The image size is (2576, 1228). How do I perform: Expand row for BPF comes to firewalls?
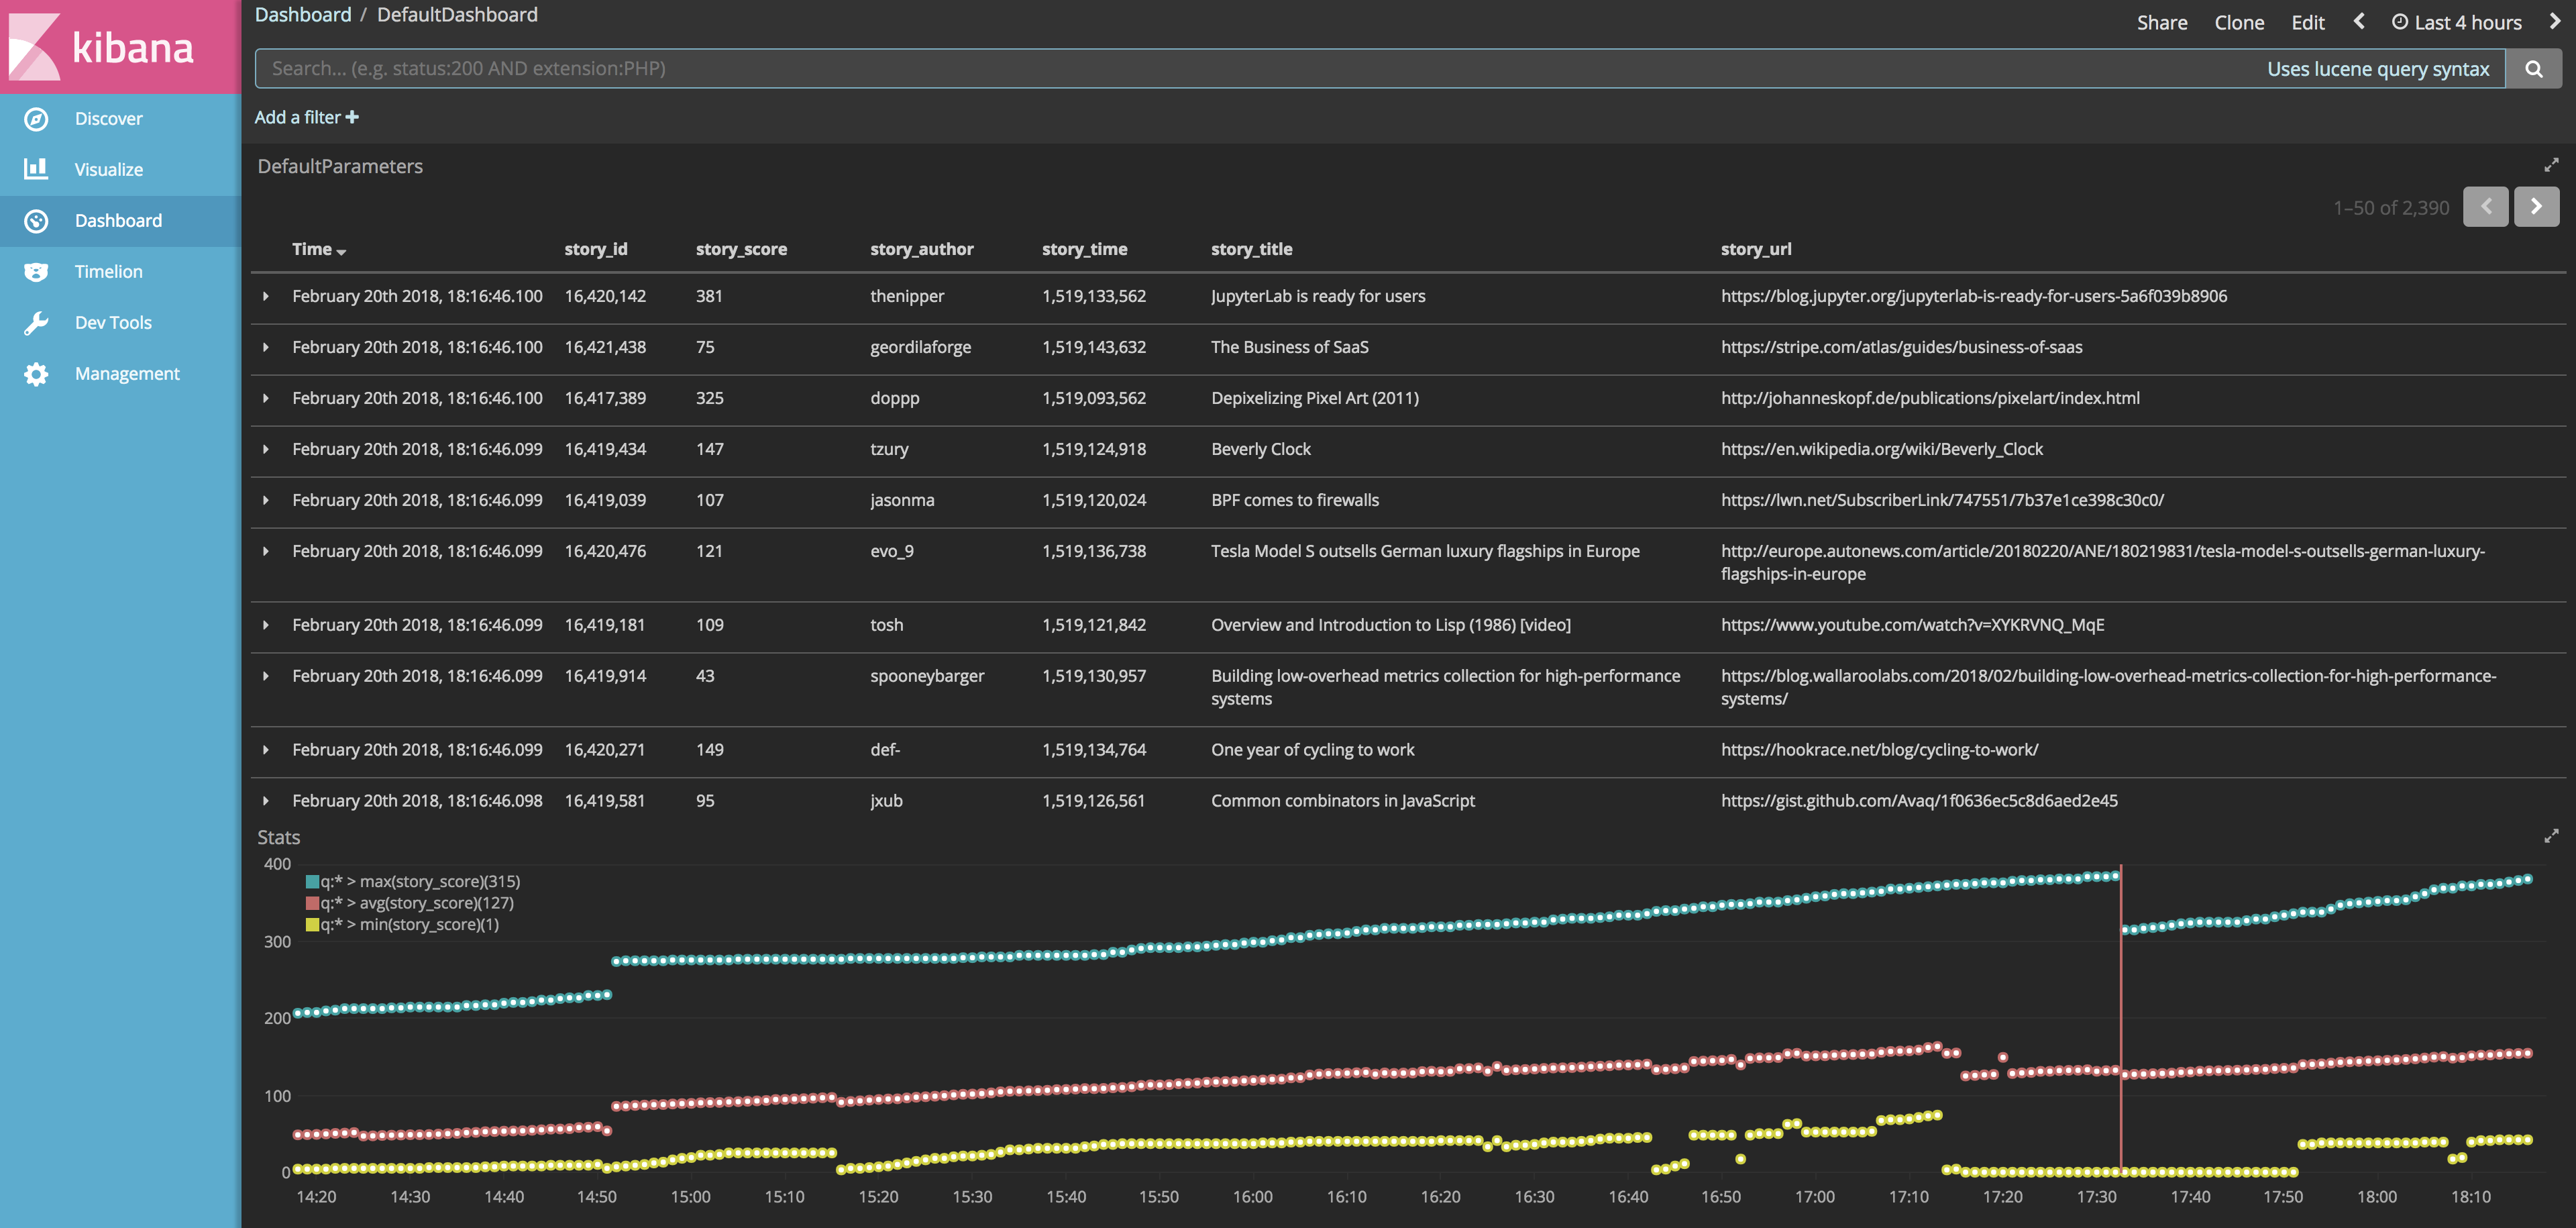265,501
